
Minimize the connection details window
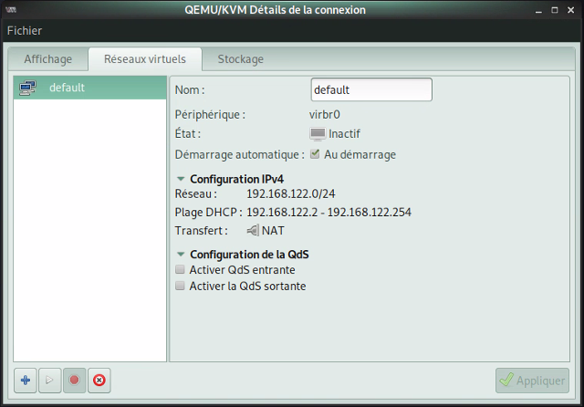click(x=538, y=10)
